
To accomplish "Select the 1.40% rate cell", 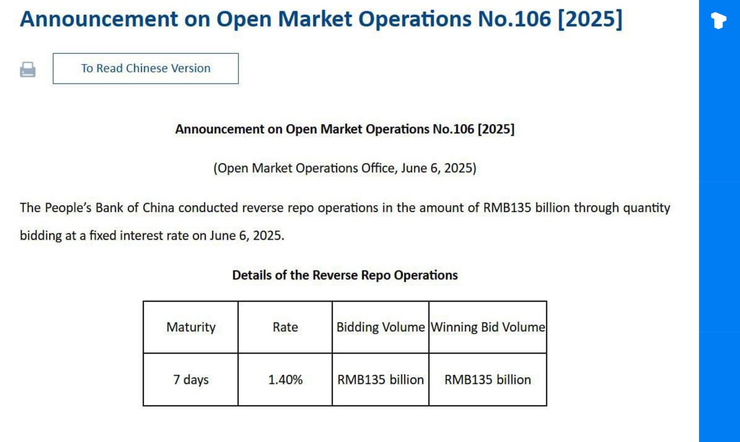I will [285, 380].
